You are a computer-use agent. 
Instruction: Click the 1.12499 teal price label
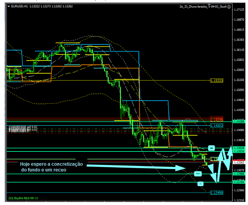[x=217, y=192]
